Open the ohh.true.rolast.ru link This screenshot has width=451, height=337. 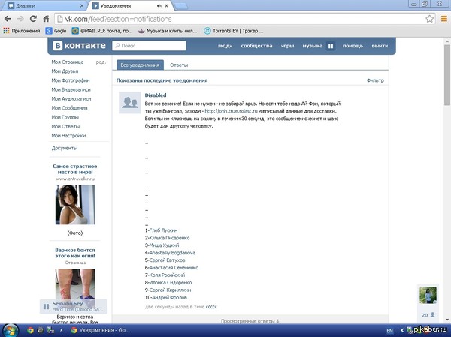pos(231,111)
